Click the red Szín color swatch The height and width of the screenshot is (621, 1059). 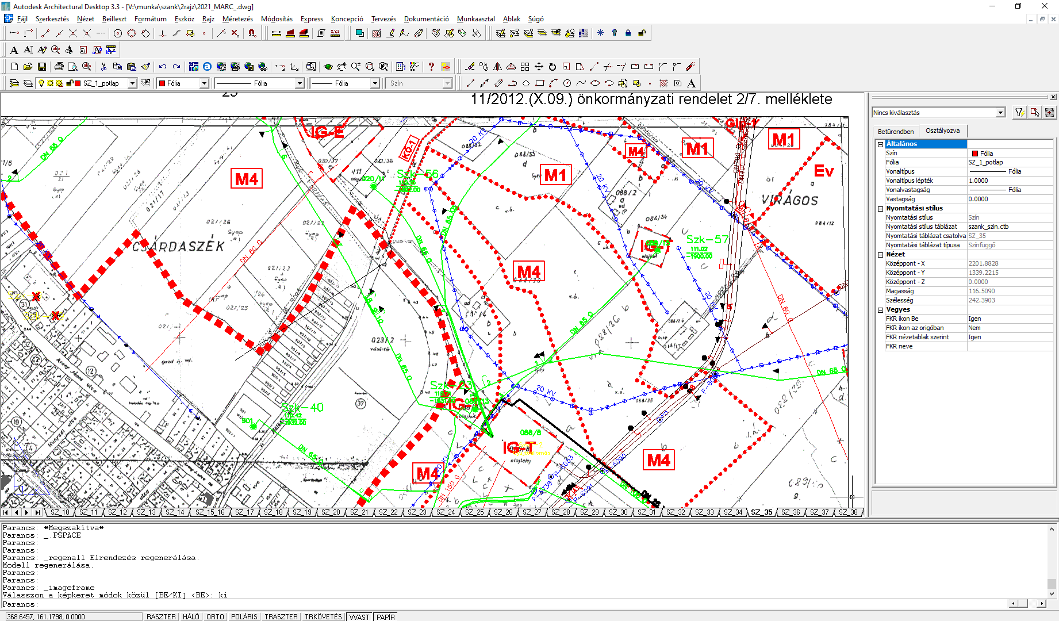[974, 153]
